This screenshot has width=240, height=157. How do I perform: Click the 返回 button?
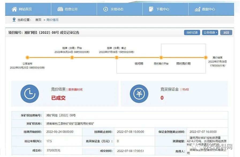226,33
